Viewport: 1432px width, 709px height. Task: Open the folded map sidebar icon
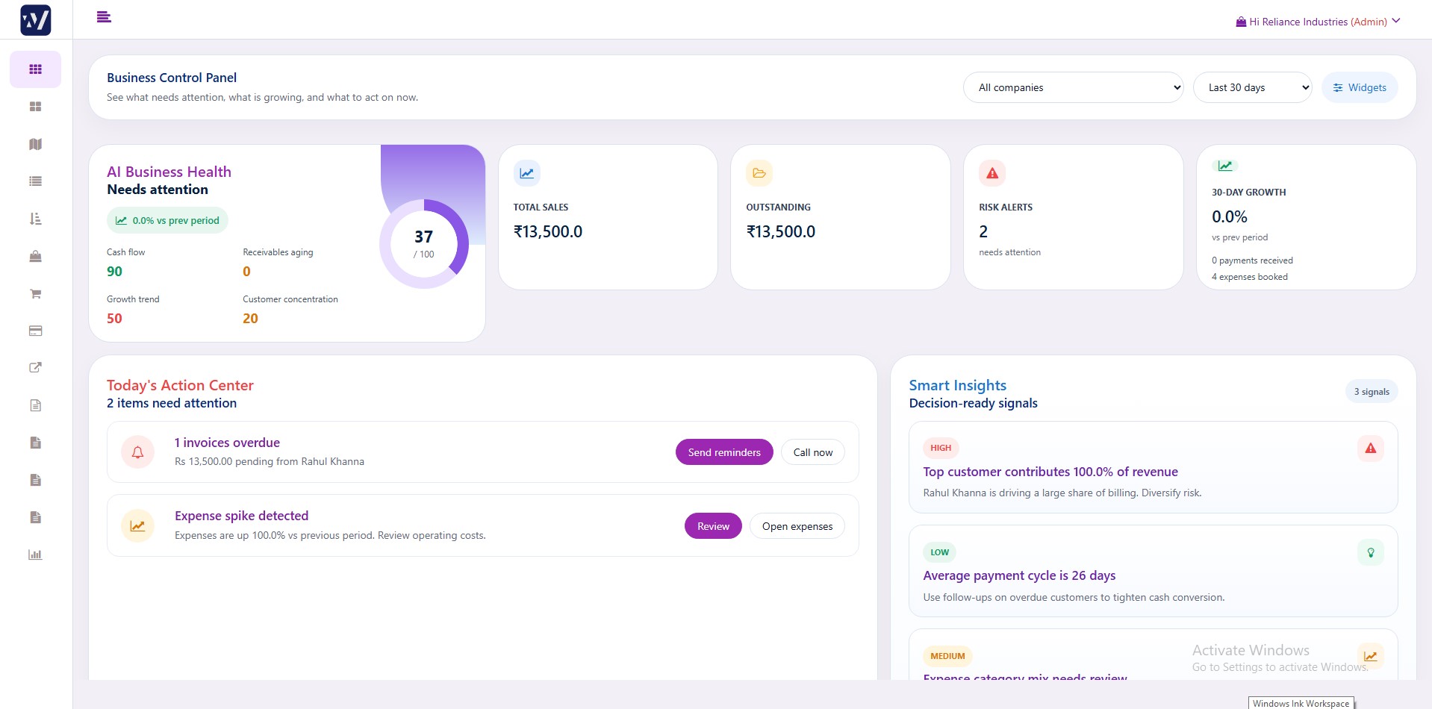coord(35,144)
